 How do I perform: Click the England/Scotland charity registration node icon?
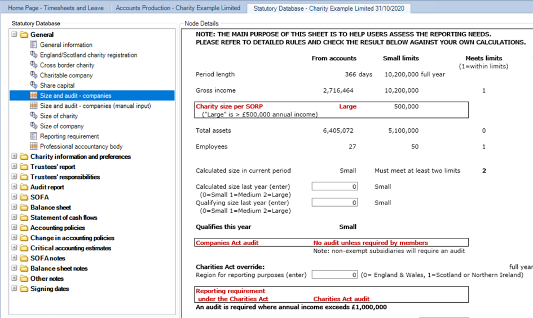point(33,55)
